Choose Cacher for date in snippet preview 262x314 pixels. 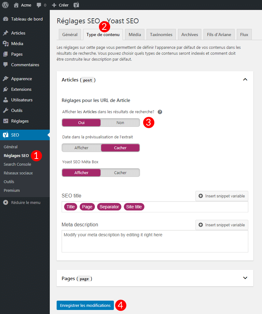point(120,148)
